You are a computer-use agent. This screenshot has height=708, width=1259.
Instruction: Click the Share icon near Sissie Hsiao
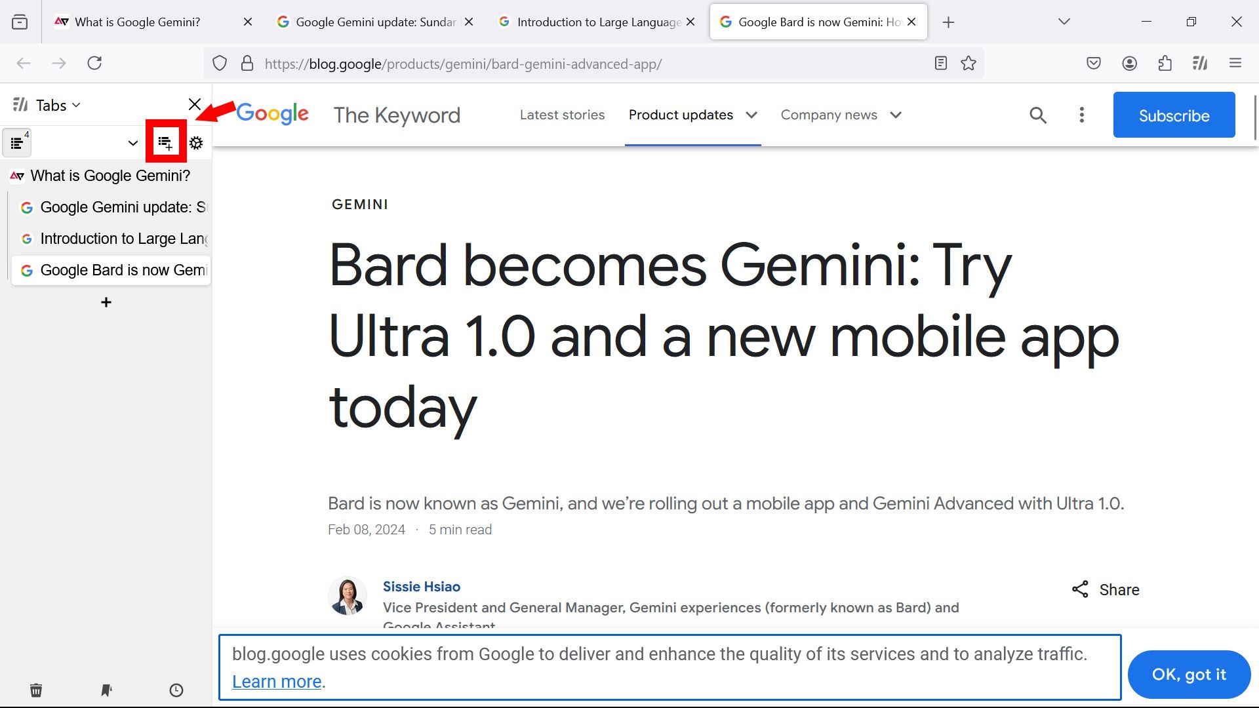click(1080, 589)
